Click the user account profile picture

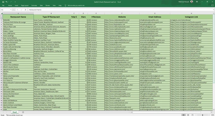click(x=192, y=2)
